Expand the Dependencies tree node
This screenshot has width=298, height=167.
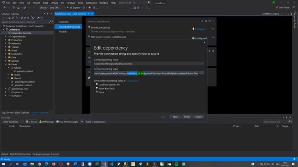(6, 37)
